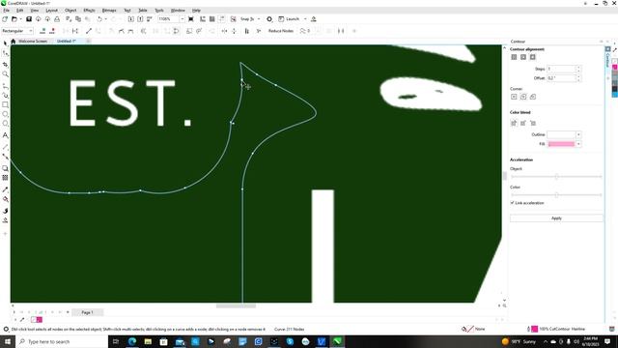Choose the bevel corner option
Screen dimensions: 618x348
coord(533,97)
